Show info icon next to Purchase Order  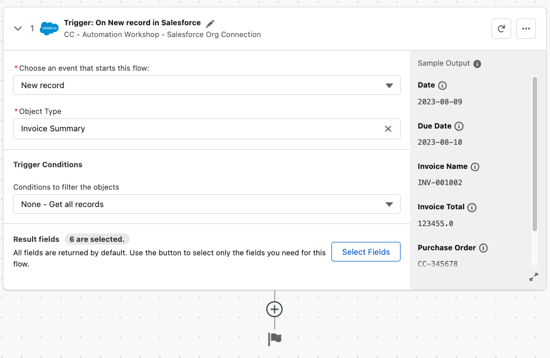coord(483,248)
